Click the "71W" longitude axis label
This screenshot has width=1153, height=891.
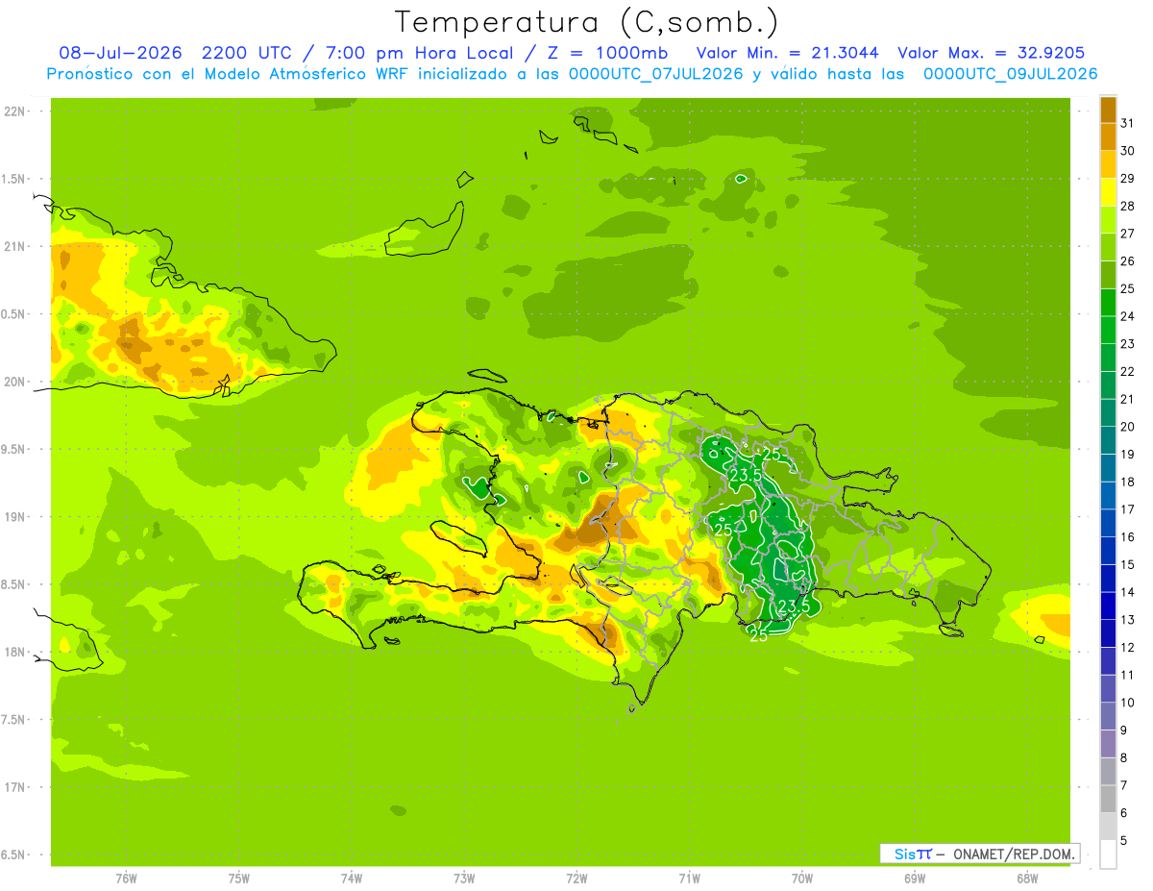pos(690,878)
